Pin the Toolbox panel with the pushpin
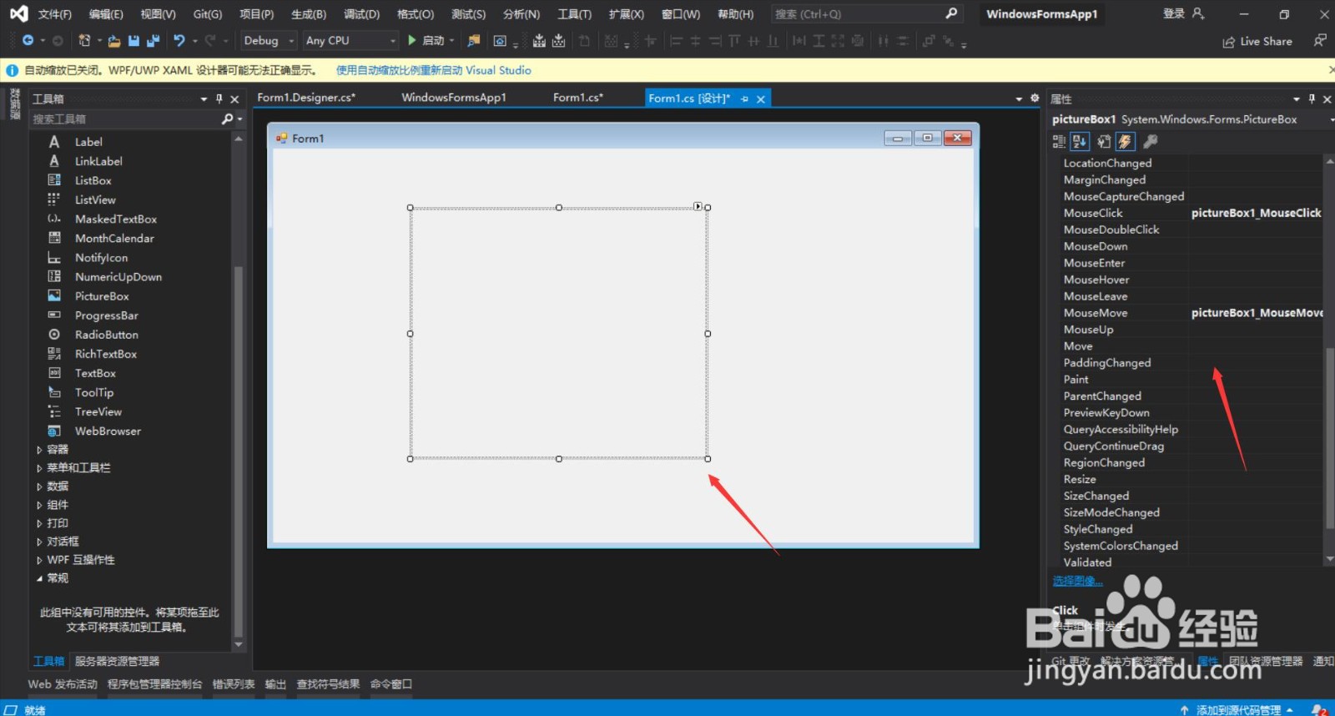The image size is (1335, 716). 219,98
